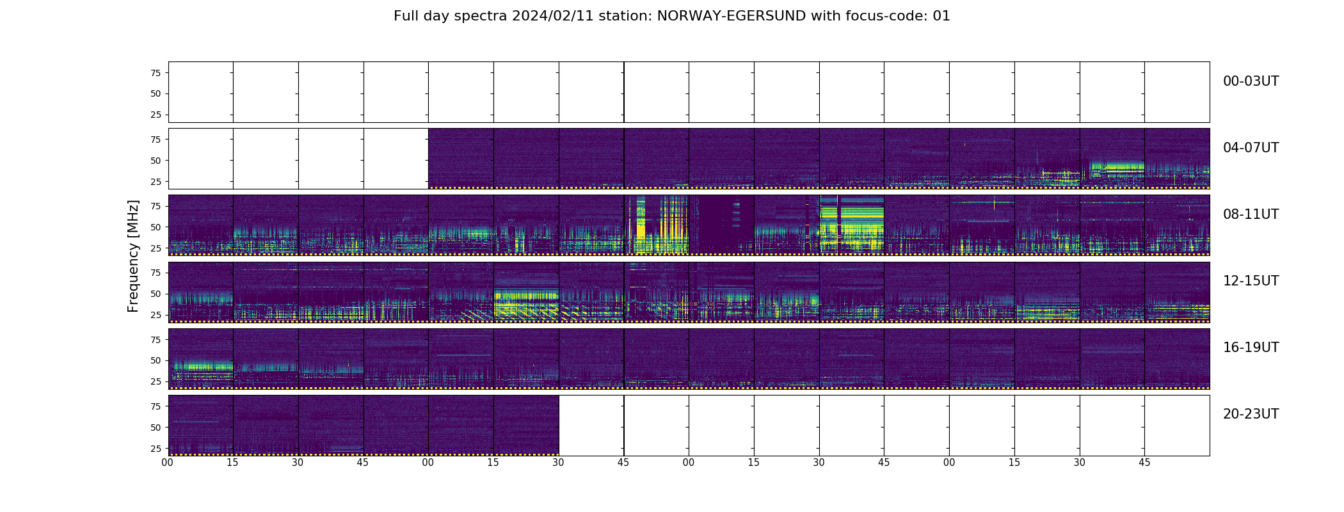Viewport: 1344px width, 512px height.
Task: Click the 50 tick label of the 04-07UT row
Action: click(155, 161)
